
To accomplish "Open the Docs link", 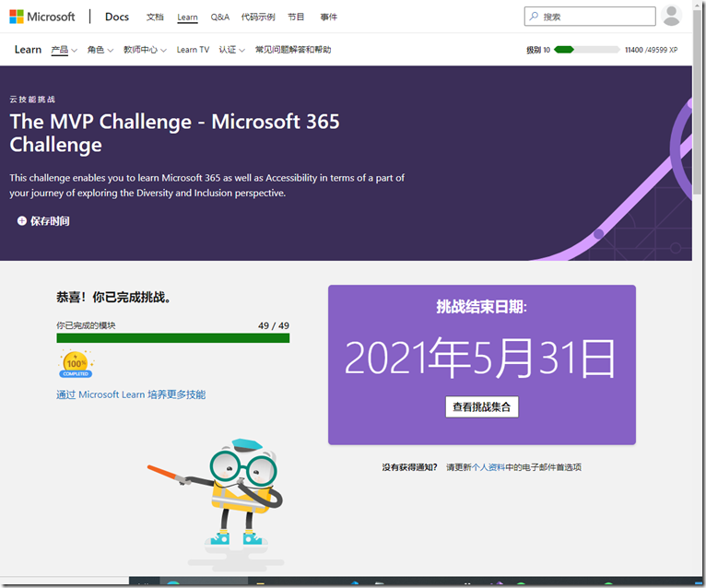I will (117, 17).
